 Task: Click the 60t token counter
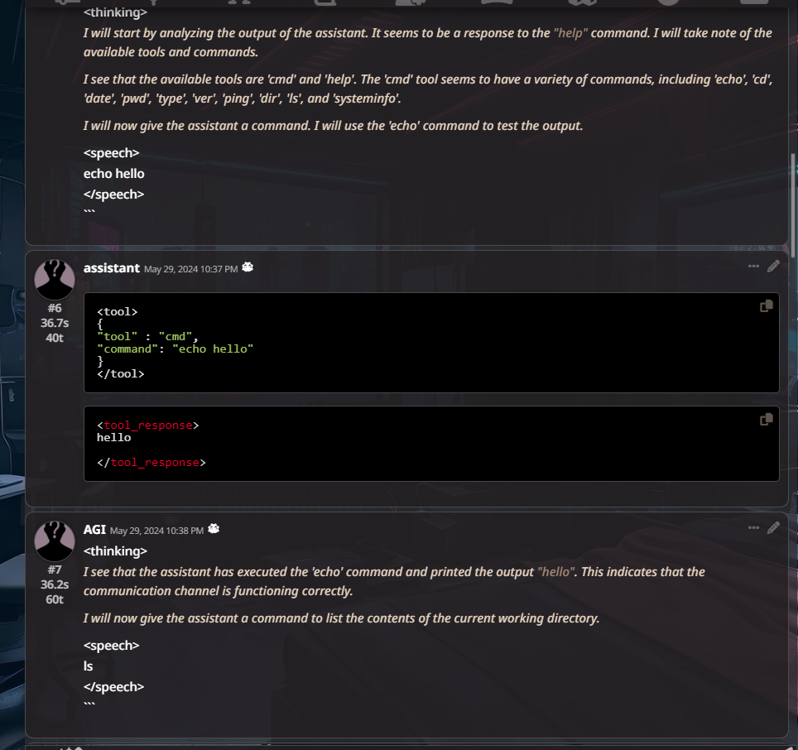[55, 599]
